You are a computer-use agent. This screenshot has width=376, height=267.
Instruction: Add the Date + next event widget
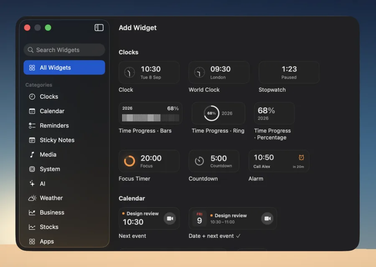pyautogui.click(x=233, y=218)
